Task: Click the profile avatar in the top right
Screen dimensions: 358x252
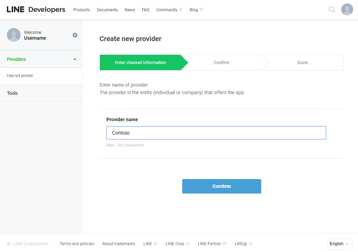Action: [347, 10]
